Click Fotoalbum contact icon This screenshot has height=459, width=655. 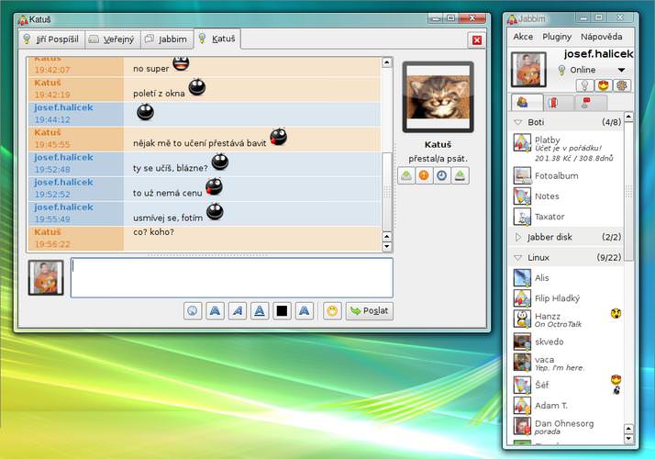pos(522,175)
